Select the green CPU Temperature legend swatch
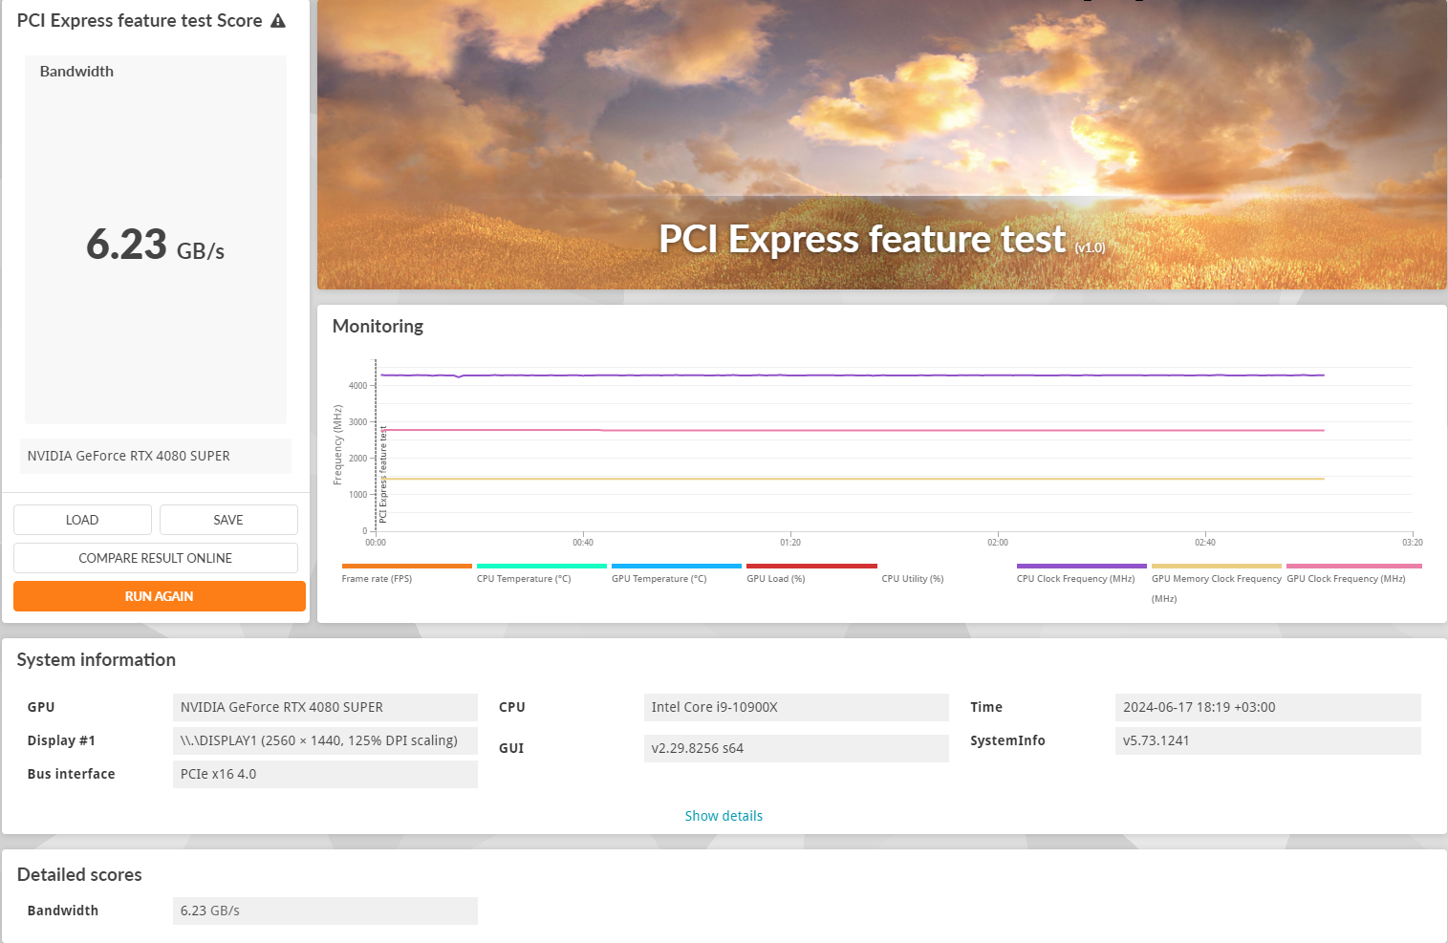This screenshot has height=943, width=1448. [542, 566]
